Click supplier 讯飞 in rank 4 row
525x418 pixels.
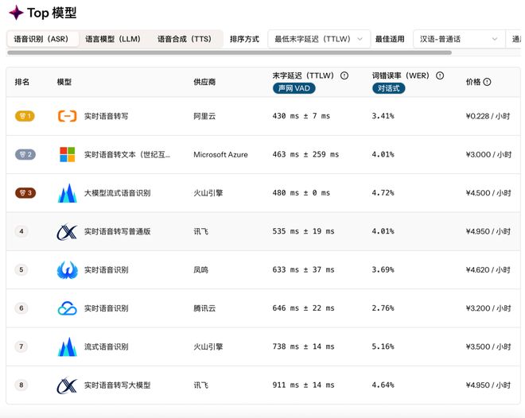tap(201, 231)
